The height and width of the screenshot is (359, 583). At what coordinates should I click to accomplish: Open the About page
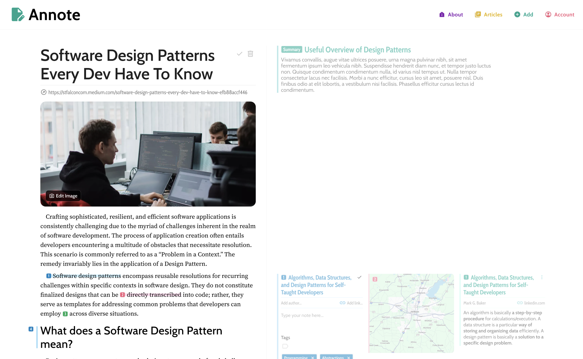click(451, 15)
